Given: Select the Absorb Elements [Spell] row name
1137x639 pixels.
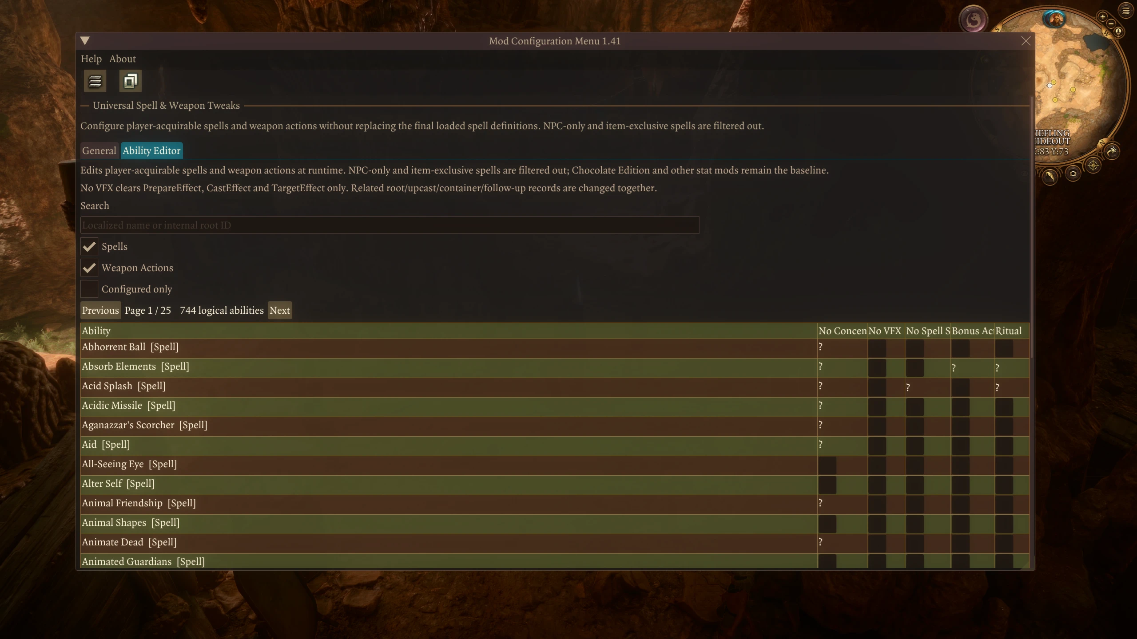Looking at the screenshot, I should pyautogui.click(x=135, y=367).
